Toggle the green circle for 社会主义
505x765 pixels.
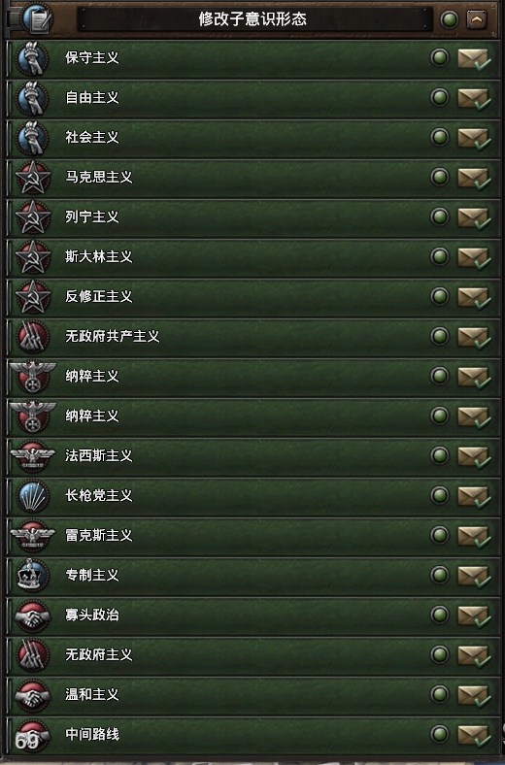(440, 137)
